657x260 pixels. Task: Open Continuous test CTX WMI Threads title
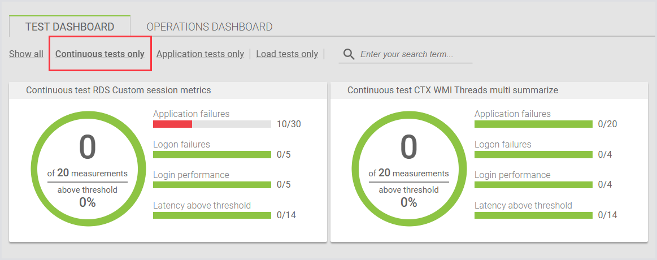[452, 90]
